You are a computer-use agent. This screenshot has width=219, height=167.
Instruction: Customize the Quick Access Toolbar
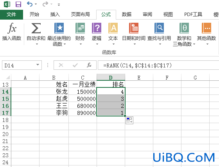[x=59, y=5]
